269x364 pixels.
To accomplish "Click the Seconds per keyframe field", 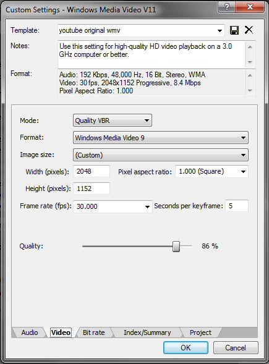I will coord(237,206).
